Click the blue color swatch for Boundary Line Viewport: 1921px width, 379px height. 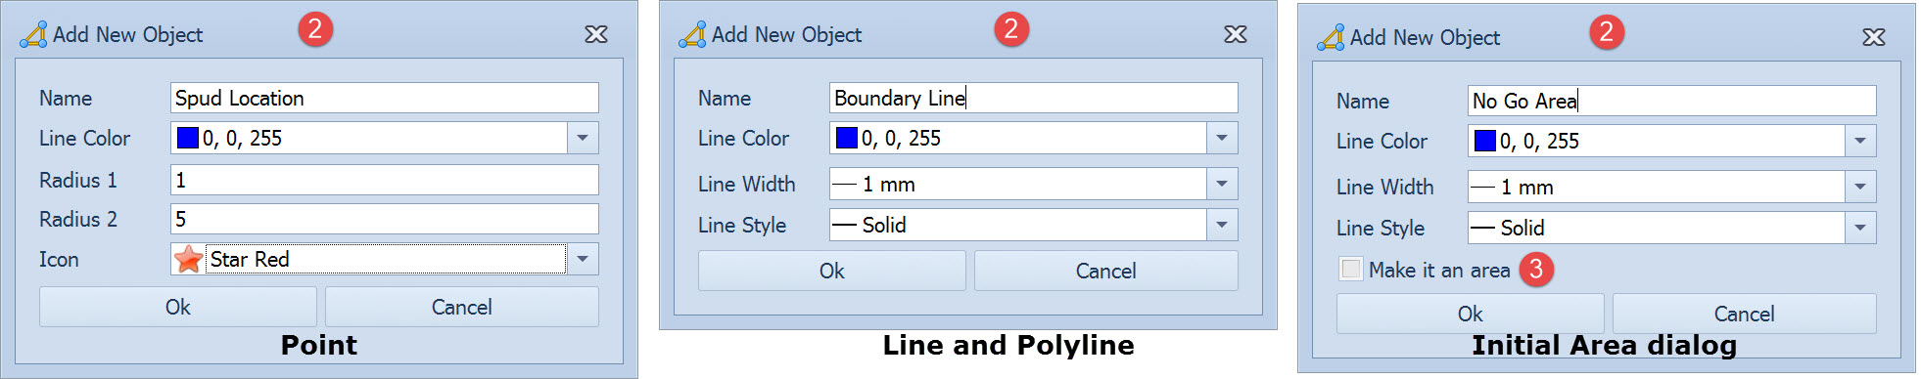(x=847, y=138)
